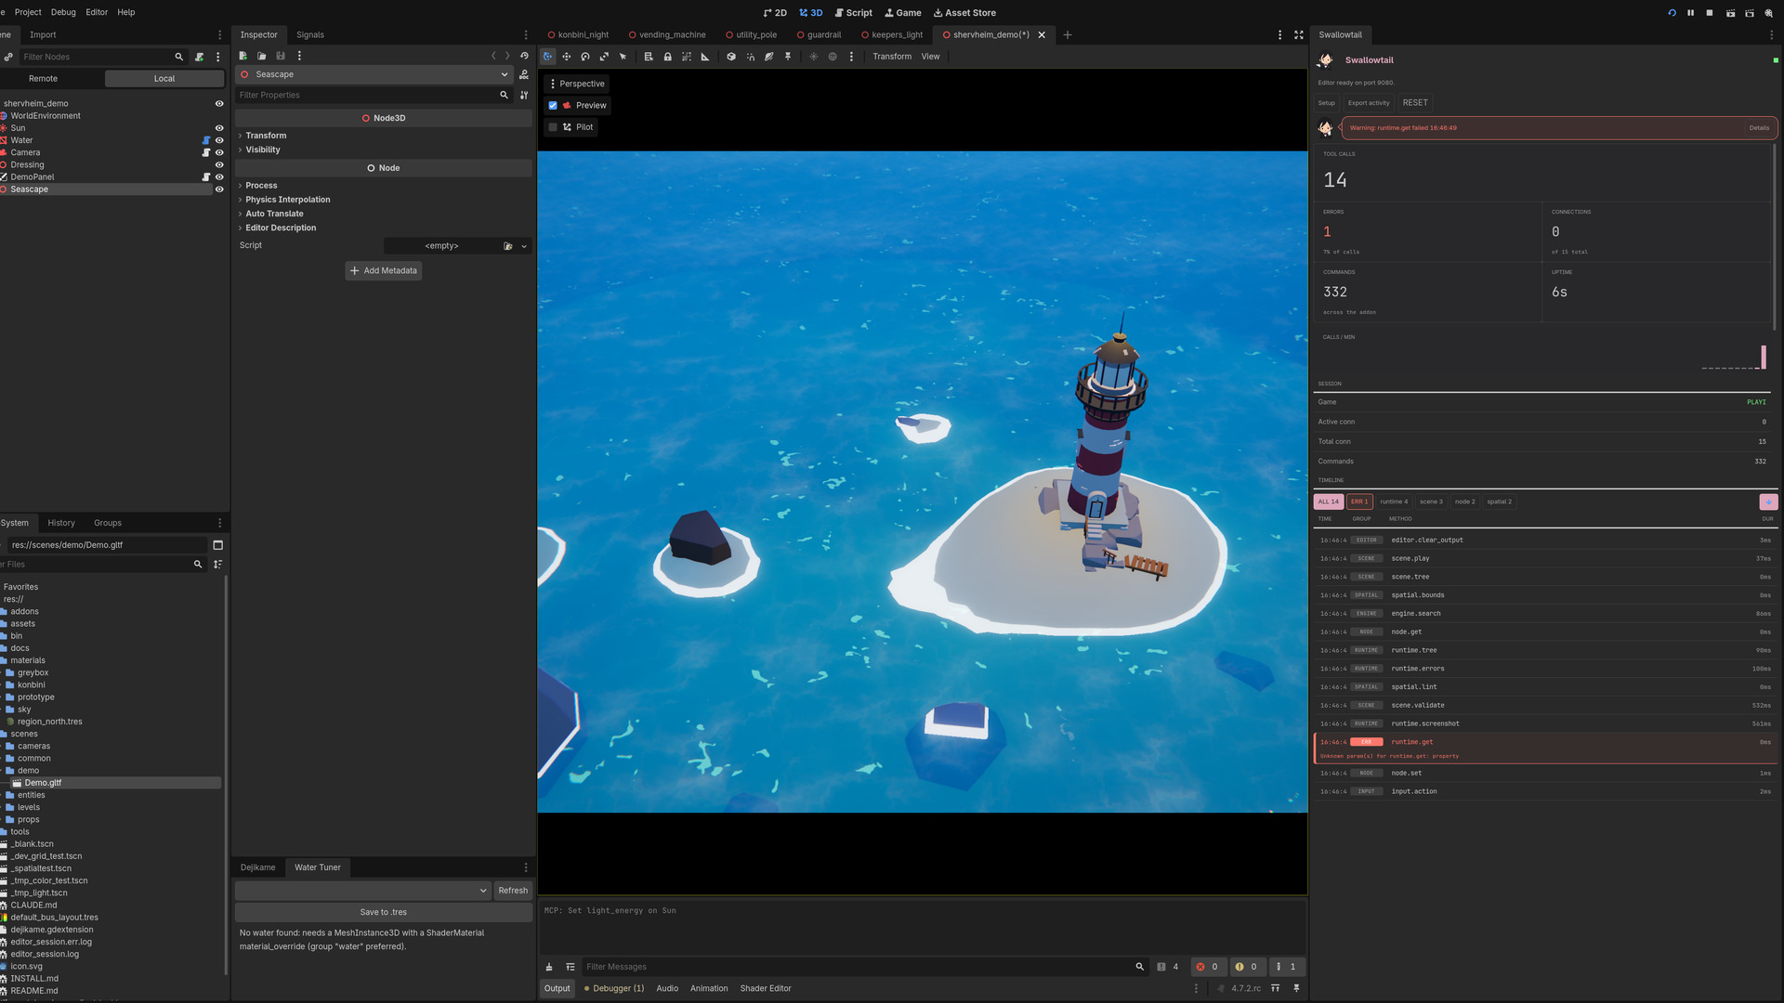Toggle visibility of the Sun node
The image size is (1784, 1003).
219,128
